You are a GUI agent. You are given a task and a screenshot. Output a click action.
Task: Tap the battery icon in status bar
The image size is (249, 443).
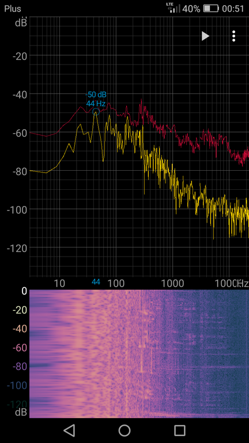click(211, 9)
